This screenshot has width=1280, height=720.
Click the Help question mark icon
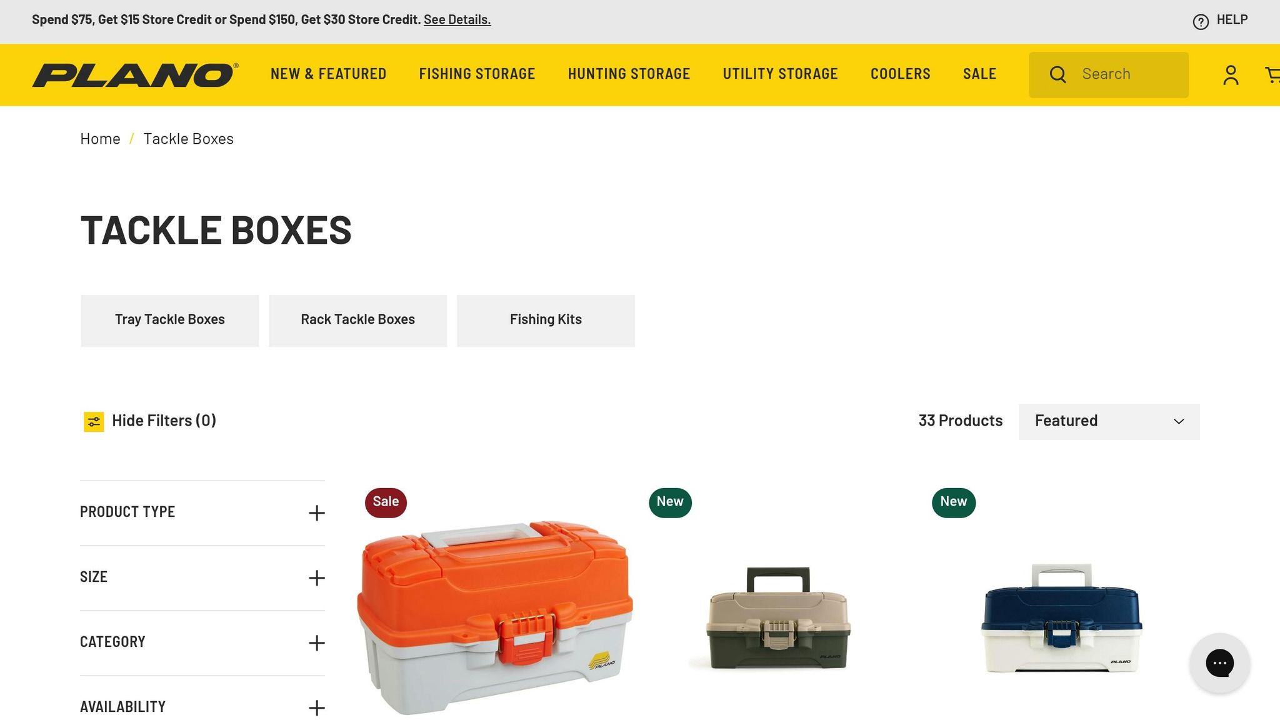1201,22
